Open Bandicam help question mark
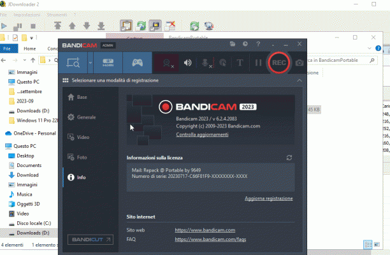The width and height of the screenshot is (390, 255). pos(258,44)
